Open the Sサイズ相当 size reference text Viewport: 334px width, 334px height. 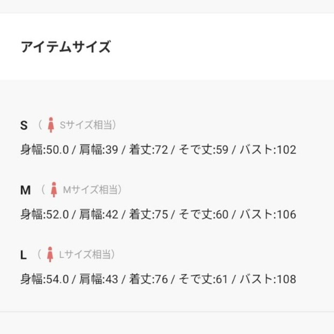coord(86,125)
